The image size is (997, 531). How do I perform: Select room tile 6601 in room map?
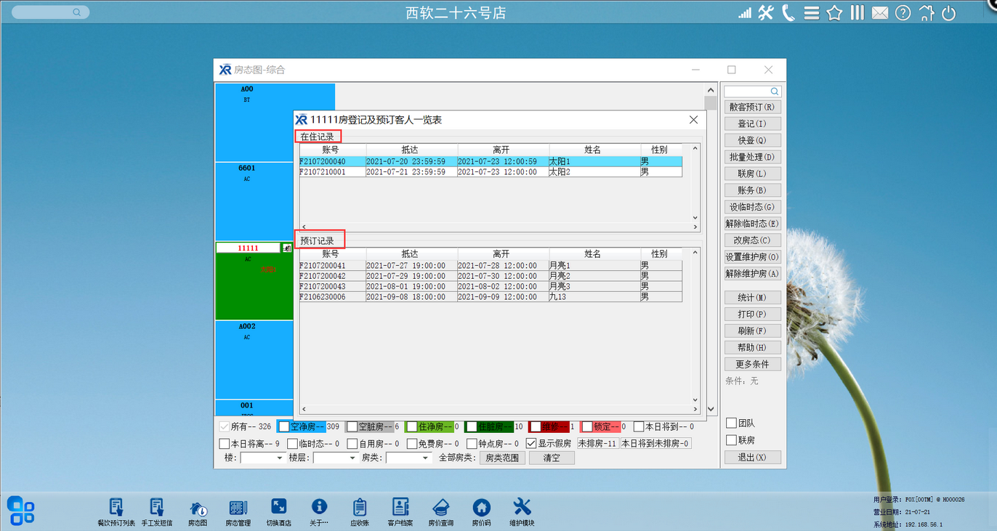(254, 201)
